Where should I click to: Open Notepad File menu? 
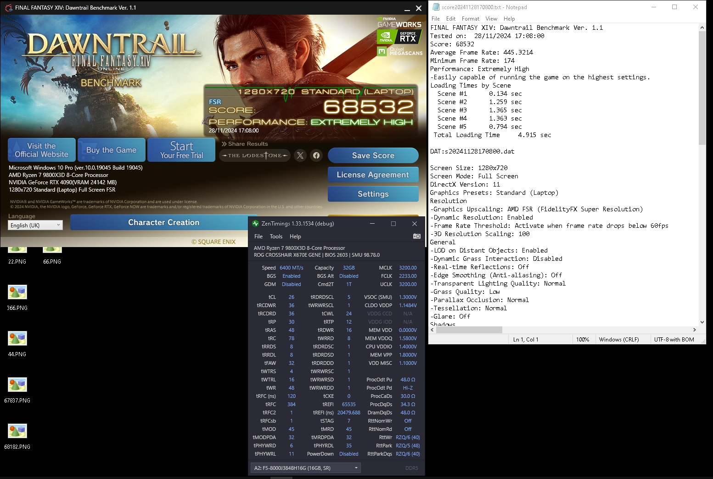436,19
